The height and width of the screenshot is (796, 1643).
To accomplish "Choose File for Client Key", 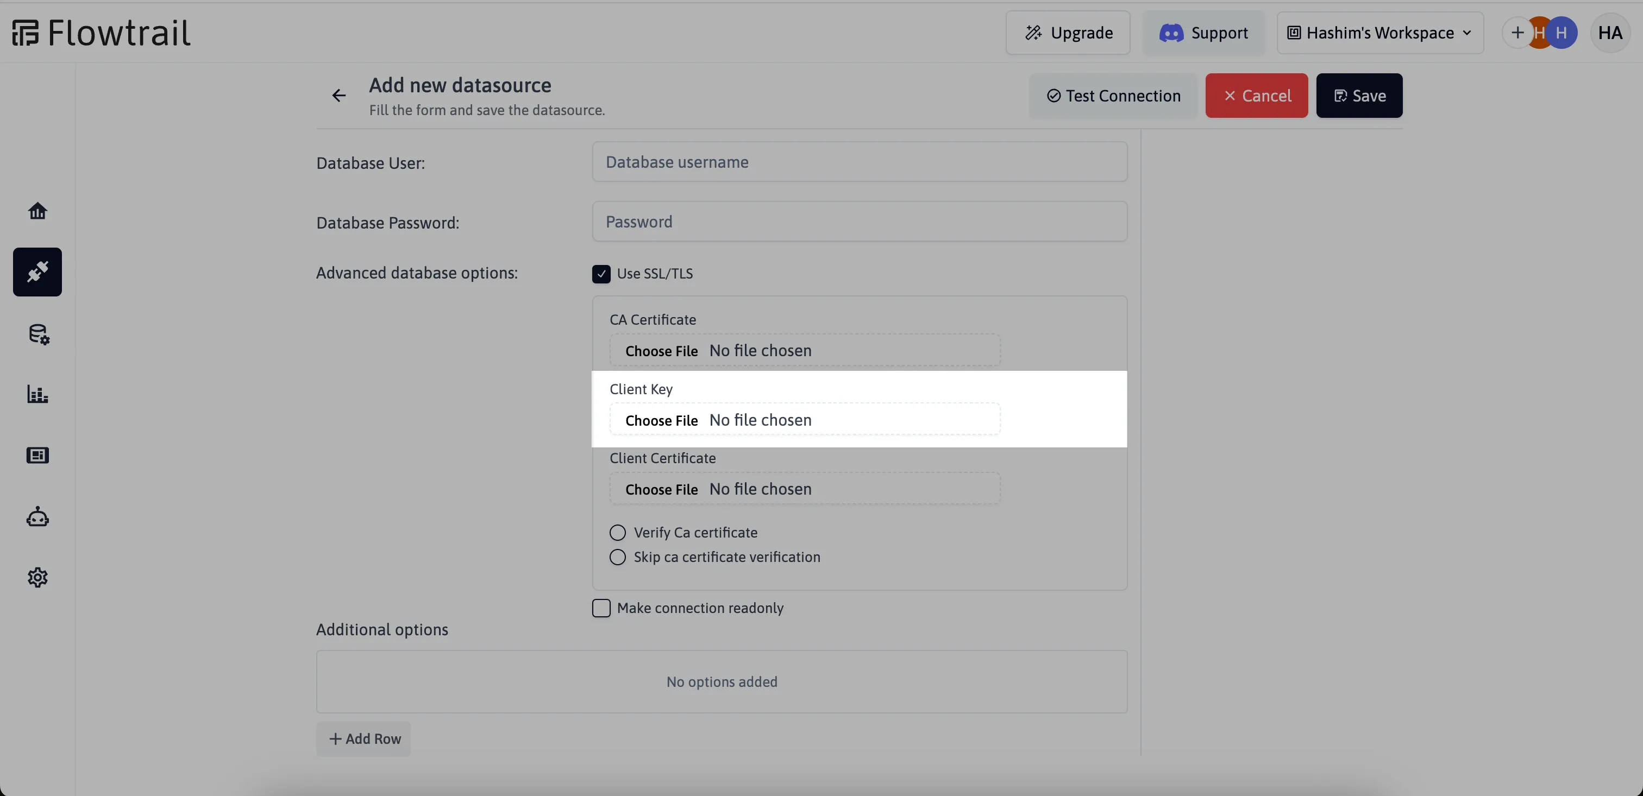I will tap(661, 421).
